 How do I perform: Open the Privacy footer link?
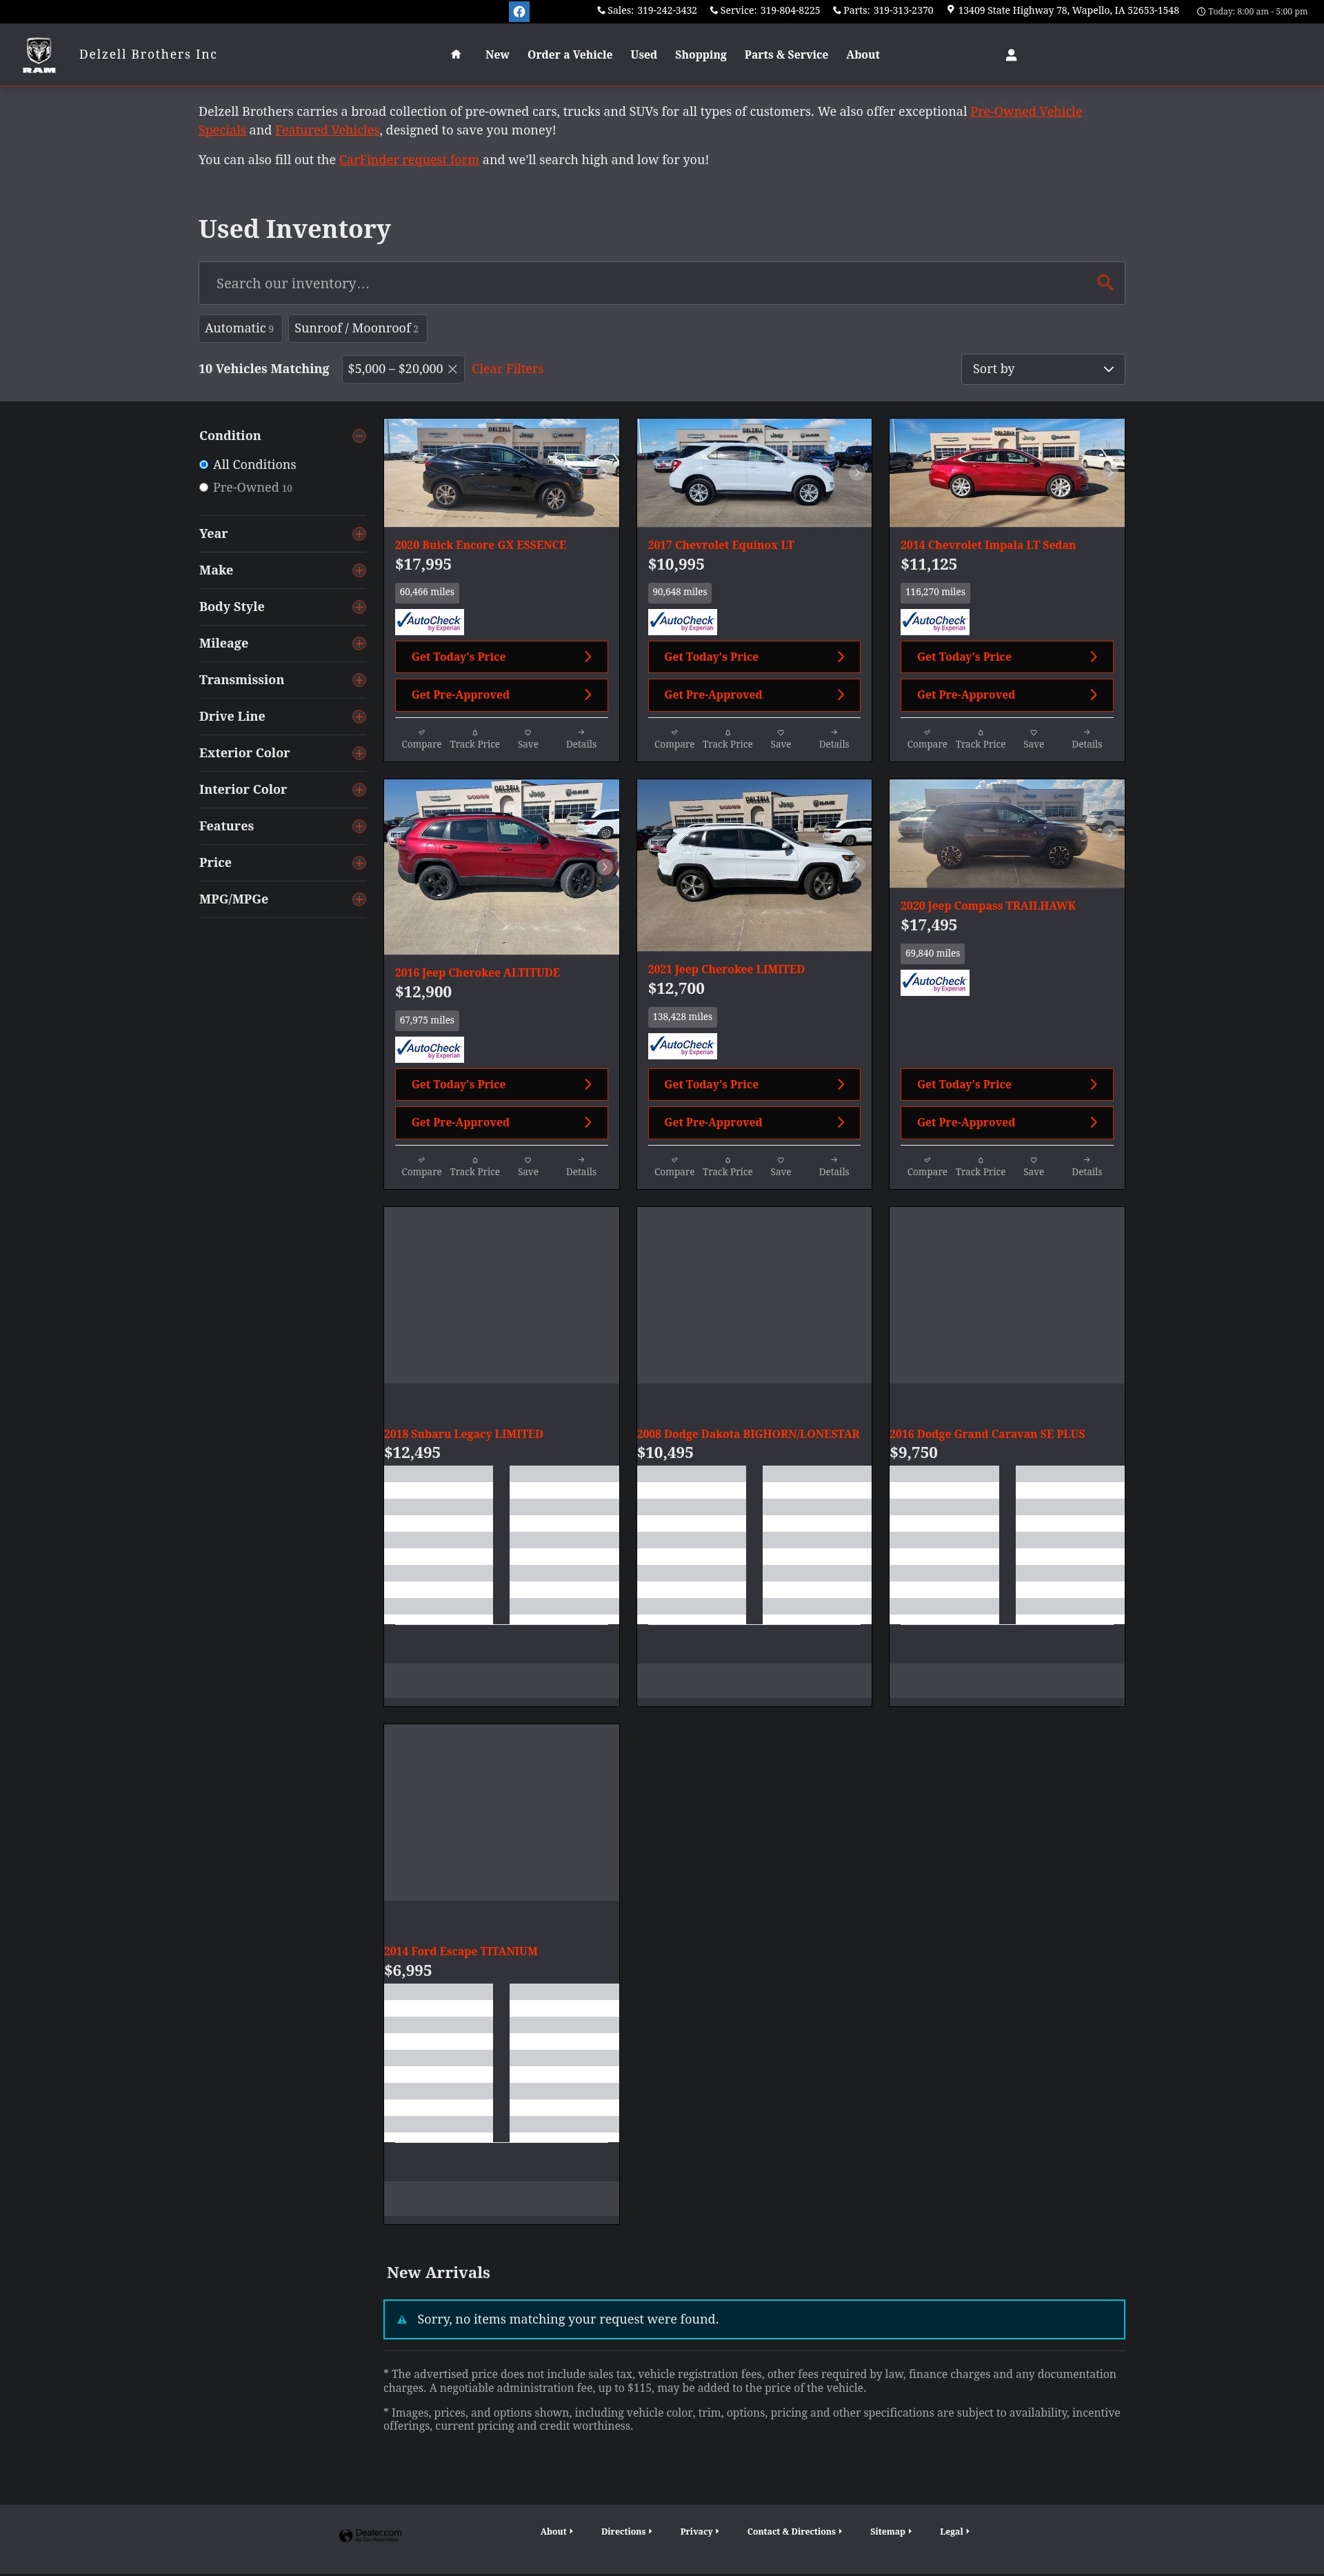coord(699,2531)
